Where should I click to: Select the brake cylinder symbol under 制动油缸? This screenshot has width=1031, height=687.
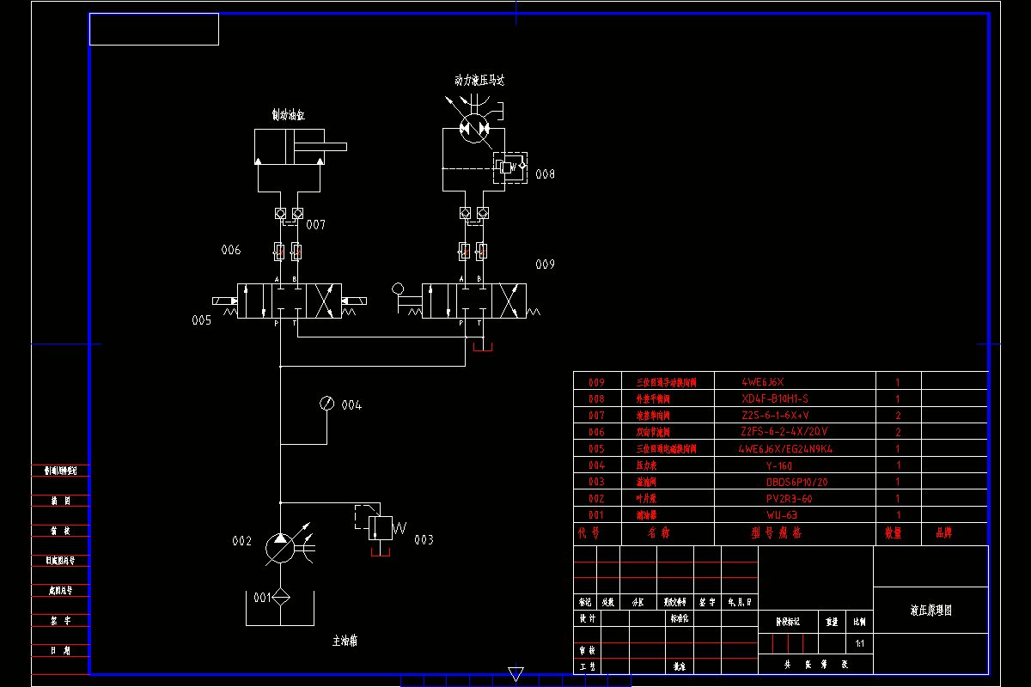tap(301, 147)
